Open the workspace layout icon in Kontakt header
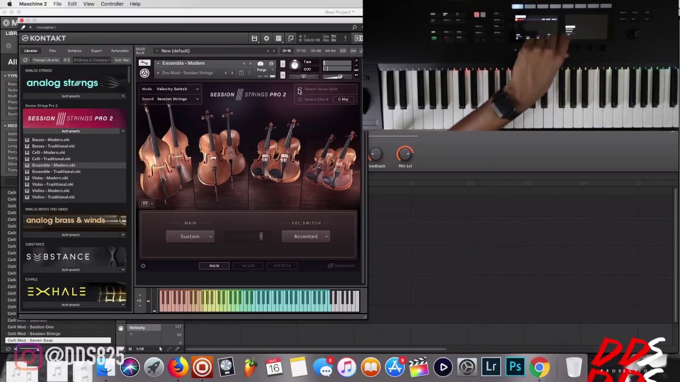Viewport: 680px width, 382px height. pyautogui.click(x=278, y=38)
